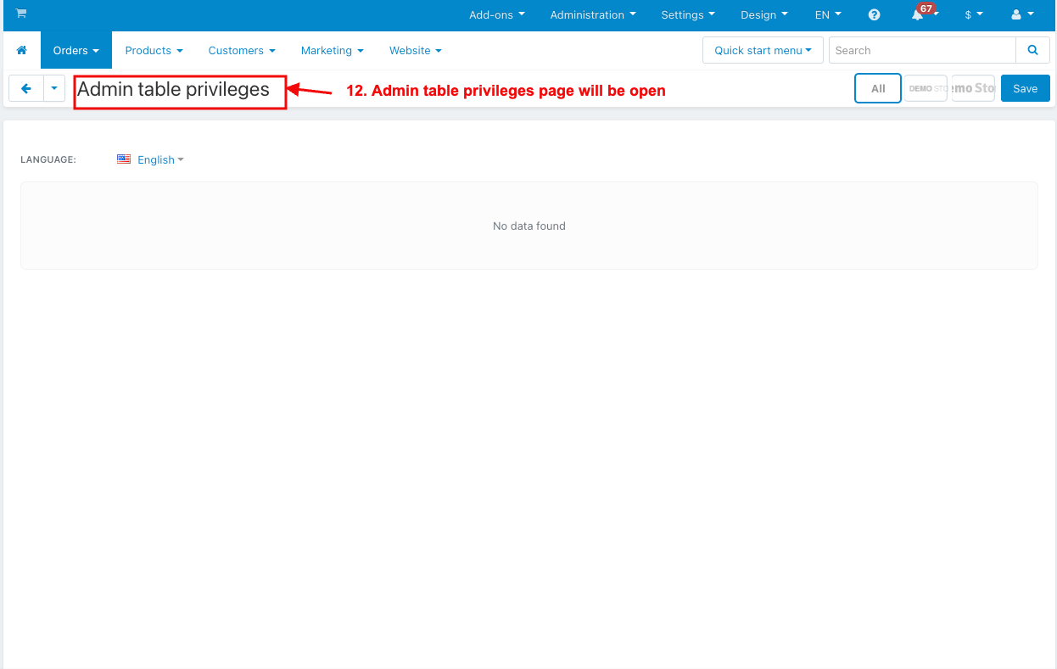Open the Marketing menu
The width and height of the screenshot is (1057, 669).
pyautogui.click(x=333, y=51)
